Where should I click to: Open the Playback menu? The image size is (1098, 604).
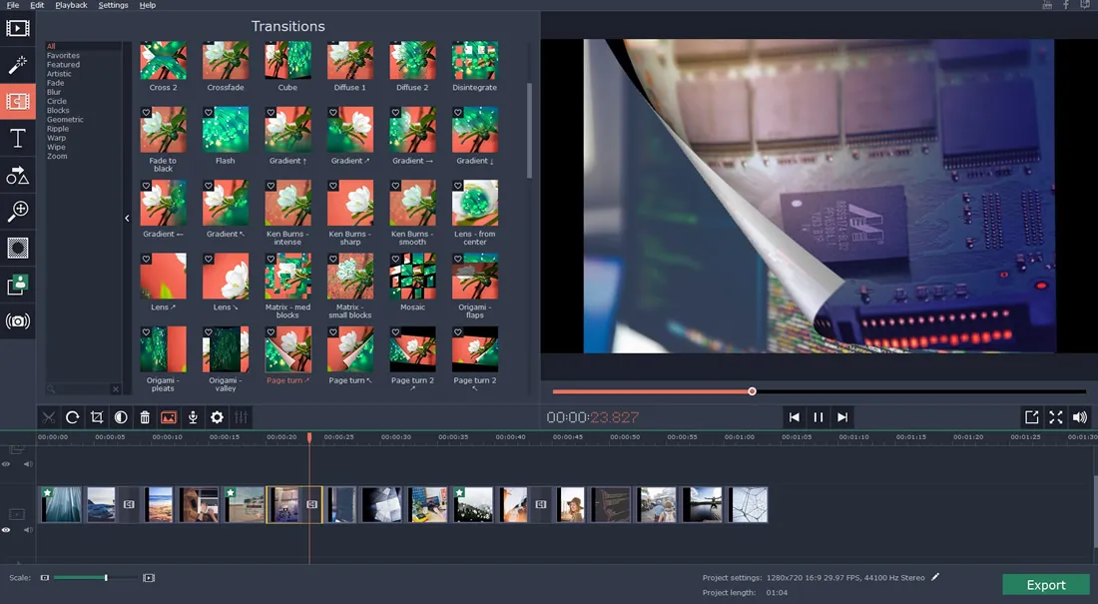[71, 5]
